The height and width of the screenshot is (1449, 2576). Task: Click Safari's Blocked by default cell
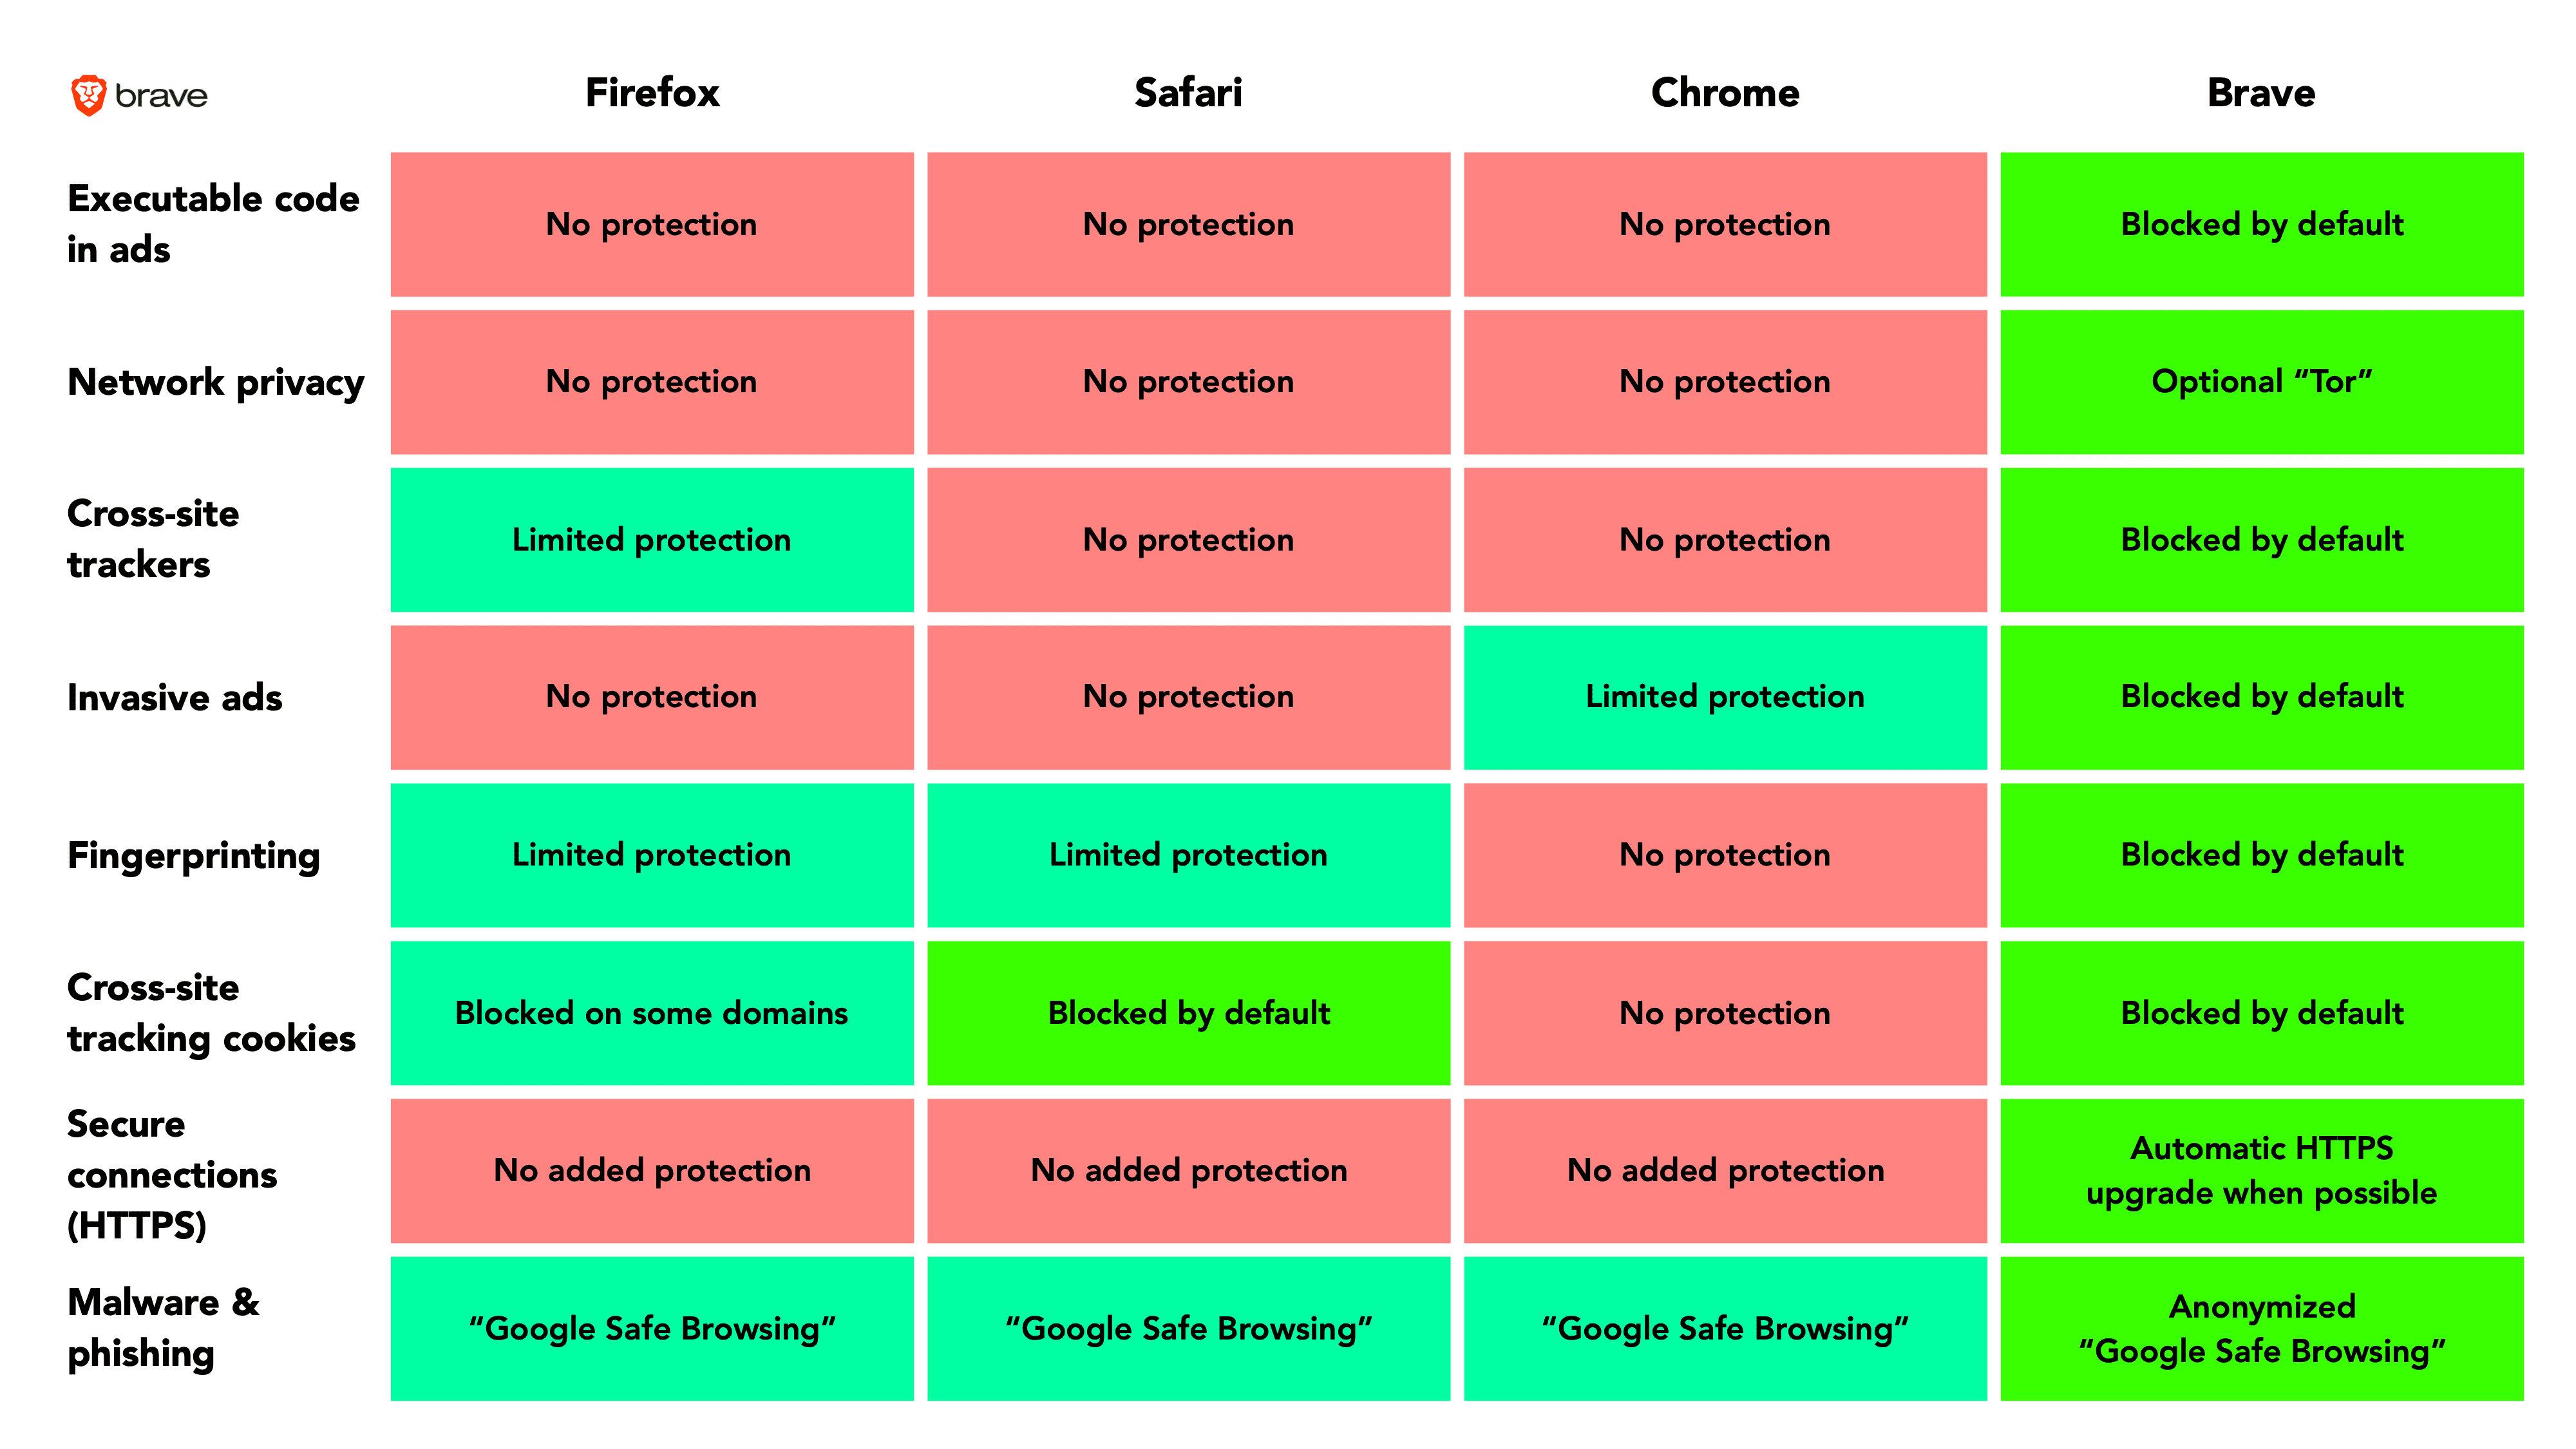(1189, 1013)
